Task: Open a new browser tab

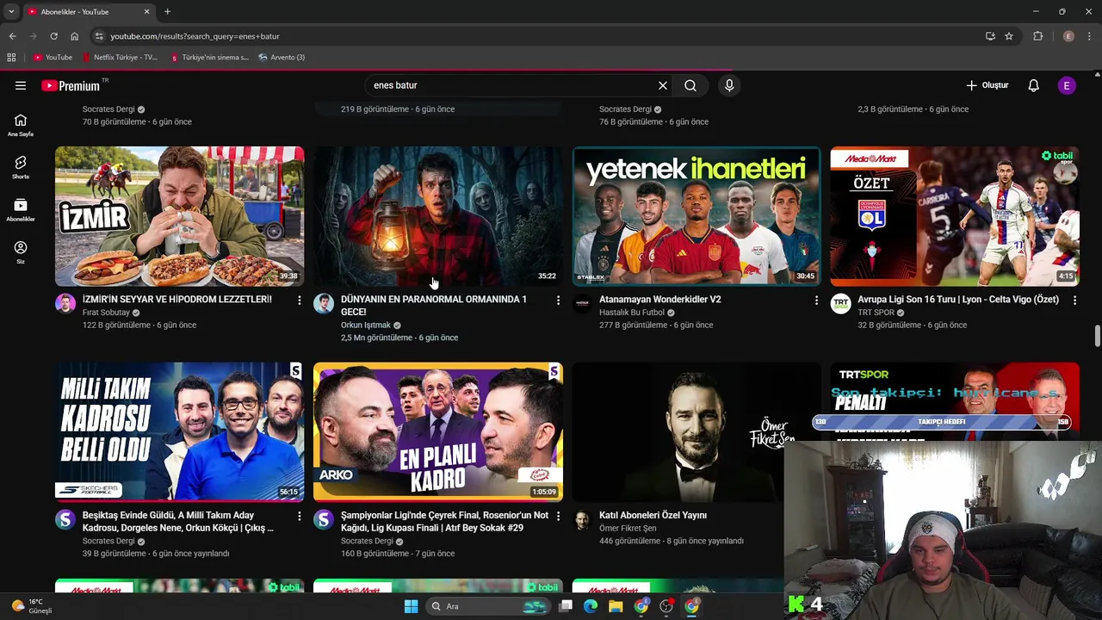Action: coord(167,12)
